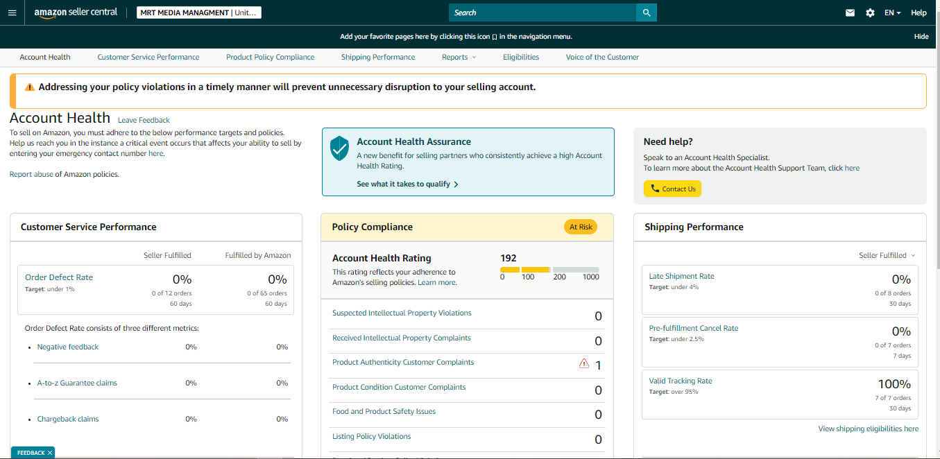Open the hamburger navigation menu

(x=12, y=12)
